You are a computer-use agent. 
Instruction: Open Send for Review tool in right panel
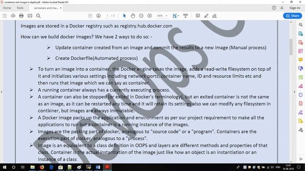301,121
